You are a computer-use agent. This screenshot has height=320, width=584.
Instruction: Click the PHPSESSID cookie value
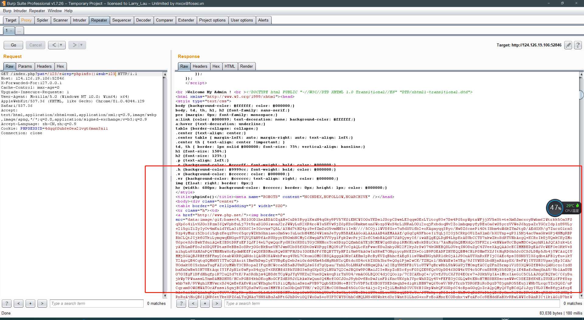point(76,128)
